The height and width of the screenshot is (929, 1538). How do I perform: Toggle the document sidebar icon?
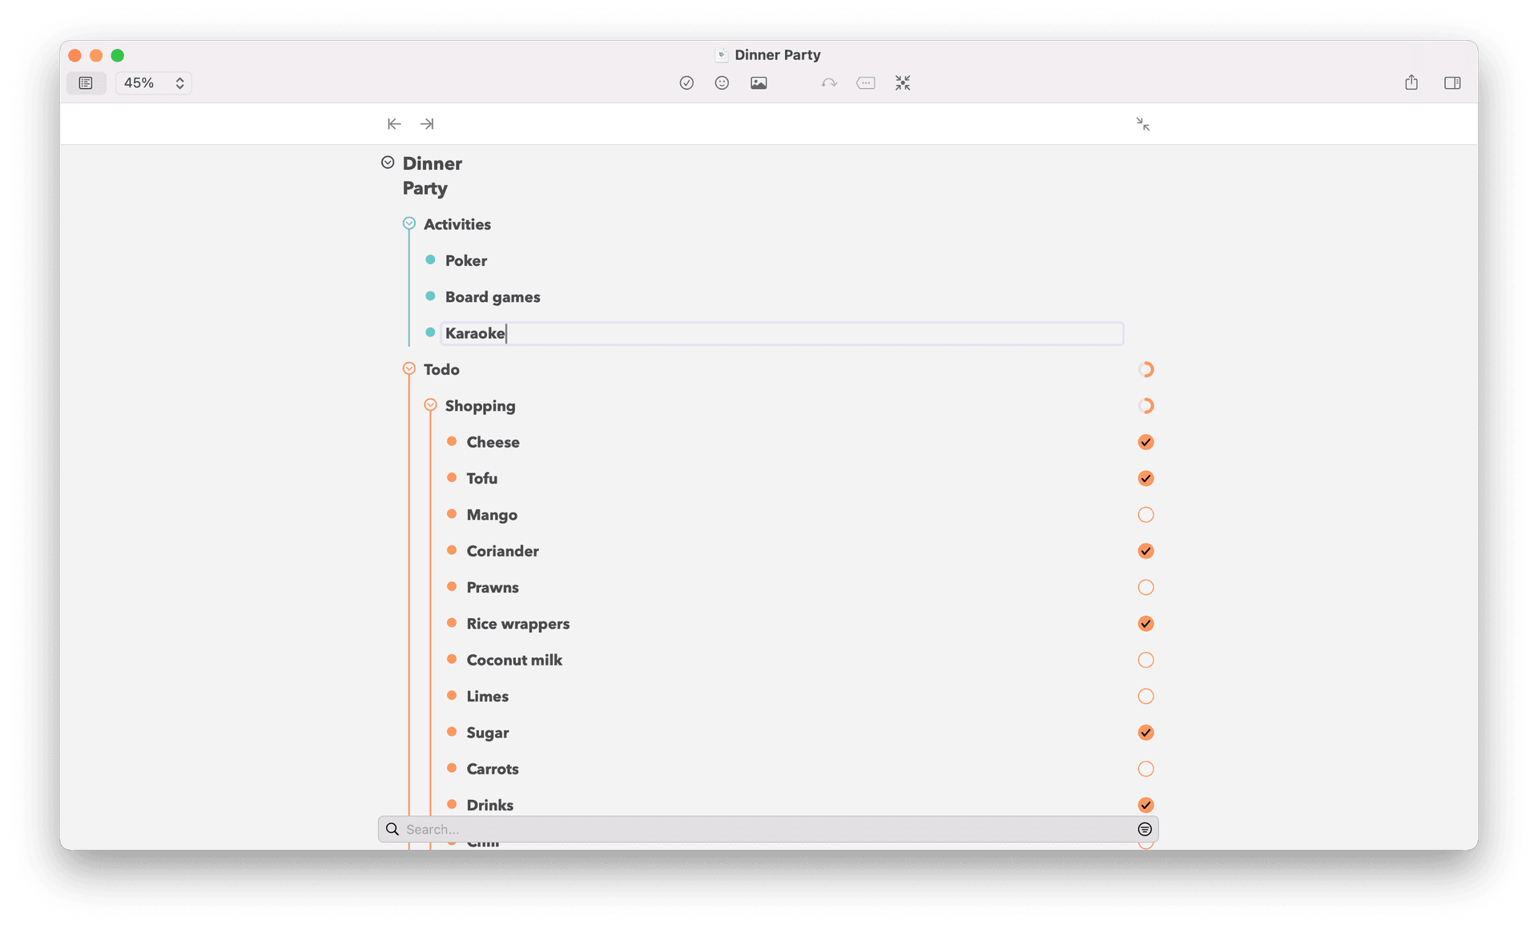pos(86,82)
